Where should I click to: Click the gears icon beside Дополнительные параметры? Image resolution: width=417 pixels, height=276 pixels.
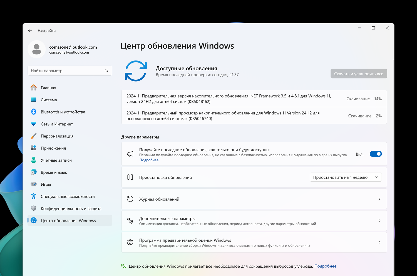(130, 220)
